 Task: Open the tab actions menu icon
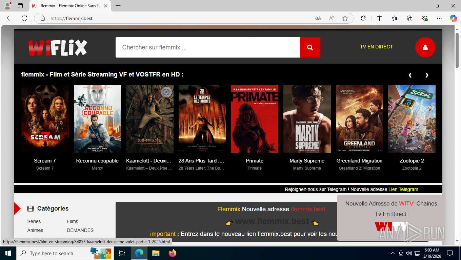[20, 6]
